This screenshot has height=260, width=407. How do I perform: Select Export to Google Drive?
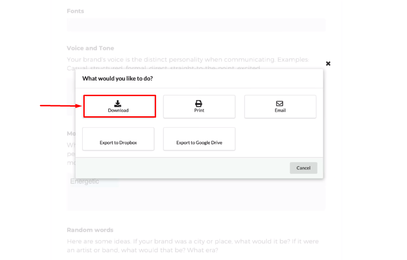click(199, 139)
